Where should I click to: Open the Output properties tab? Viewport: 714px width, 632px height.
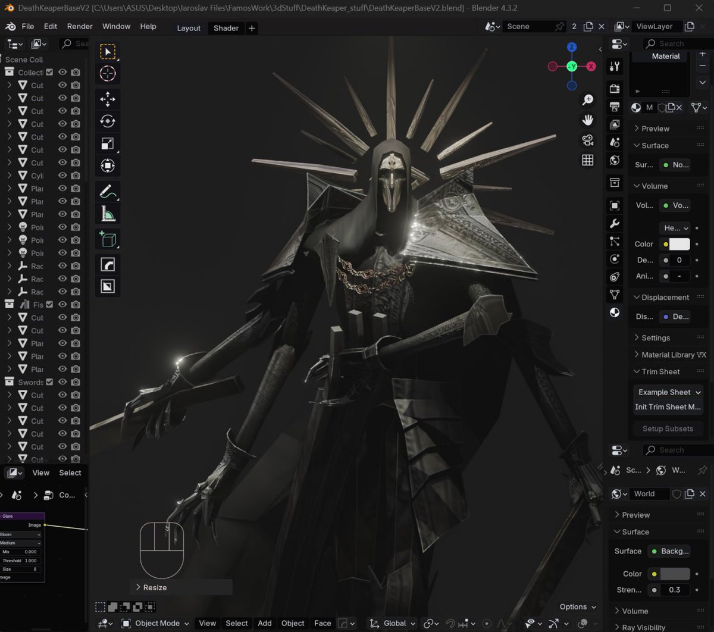[x=615, y=107]
